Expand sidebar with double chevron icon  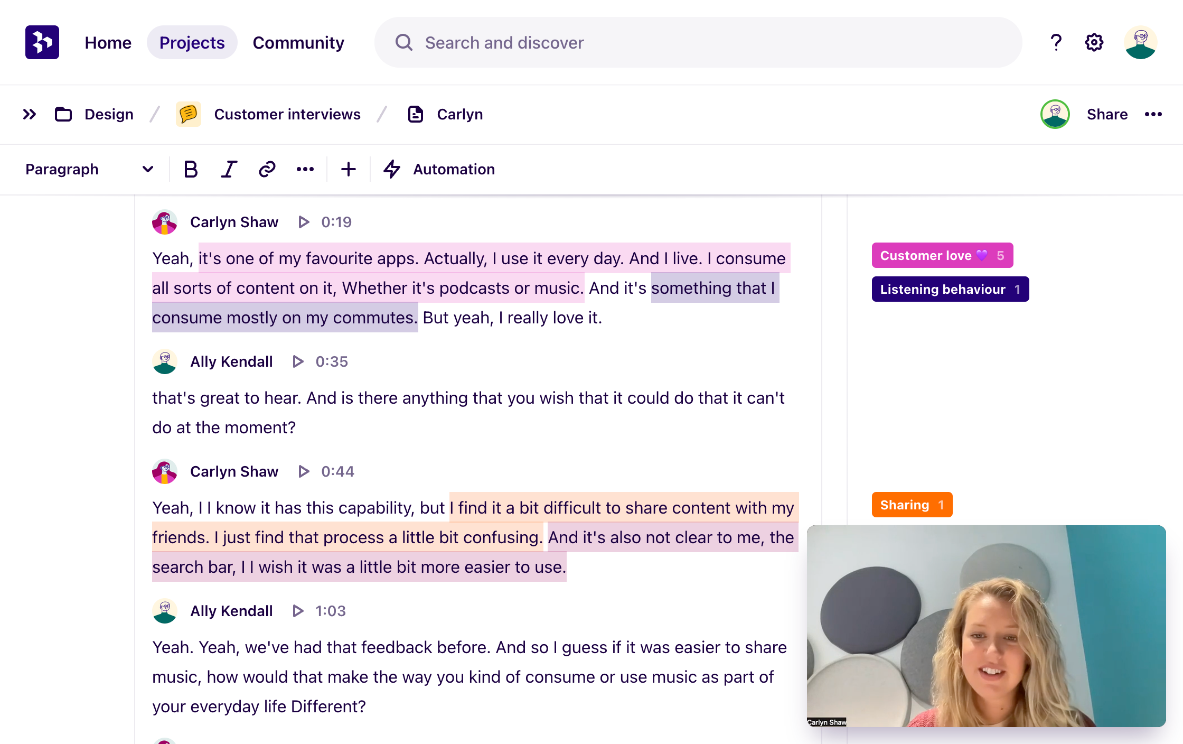point(30,114)
